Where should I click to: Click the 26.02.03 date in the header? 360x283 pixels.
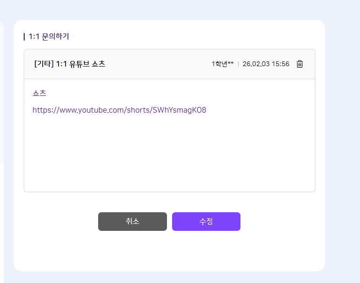point(256,64)
